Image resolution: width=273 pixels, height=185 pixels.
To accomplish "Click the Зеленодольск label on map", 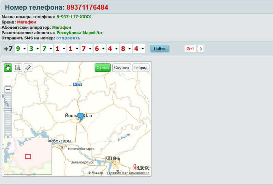I will pos(82,162).
